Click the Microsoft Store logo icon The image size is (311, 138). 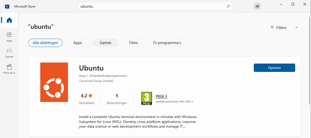tap(7, 6)
